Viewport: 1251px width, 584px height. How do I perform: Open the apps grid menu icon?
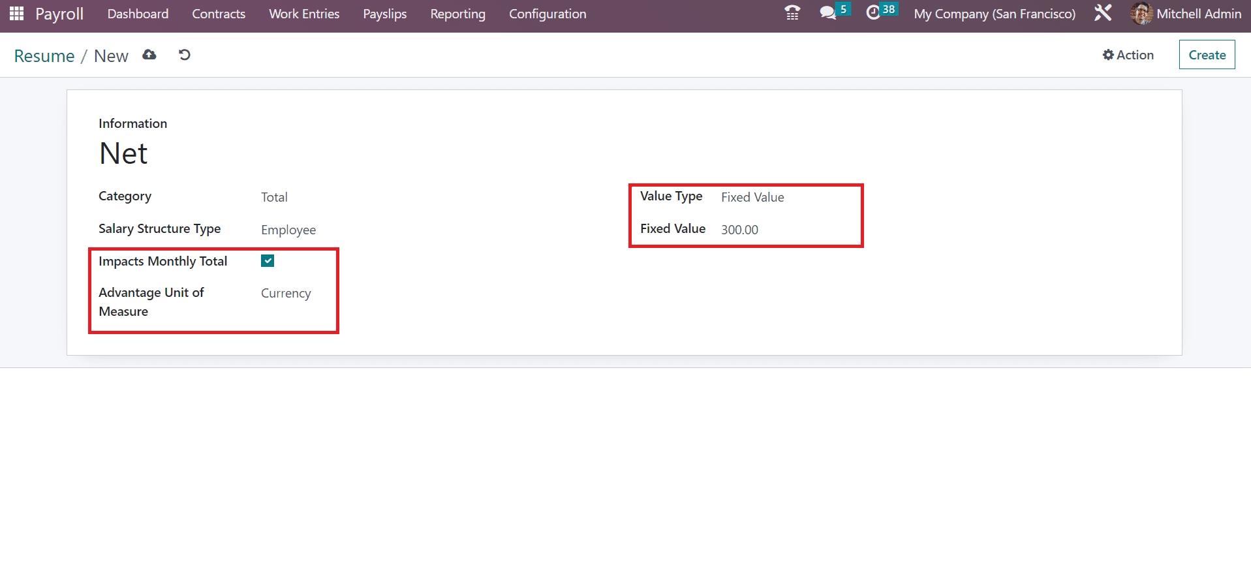pyautogui.click(x=17, y=14)
